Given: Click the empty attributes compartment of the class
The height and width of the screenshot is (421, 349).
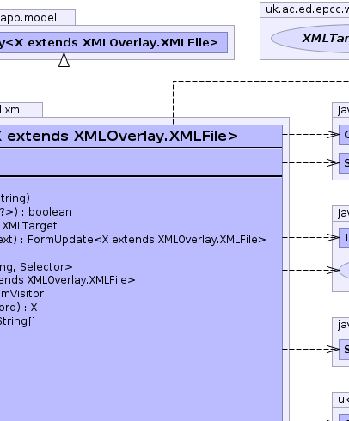Looking at the screenshot, I should [141, 162].
